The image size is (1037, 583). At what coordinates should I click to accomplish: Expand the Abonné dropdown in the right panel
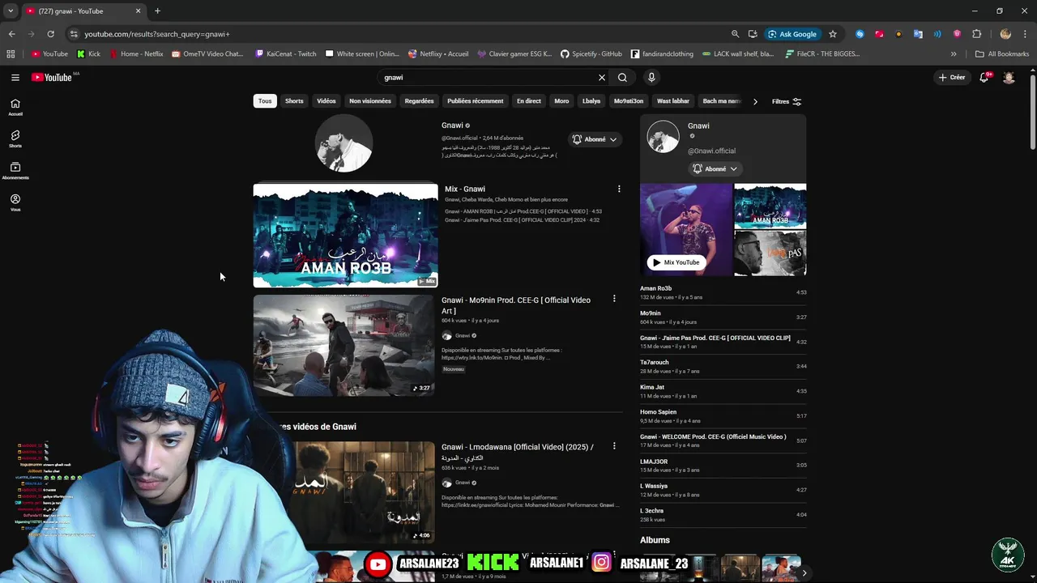pyautogui.click(x=715, y=169)
